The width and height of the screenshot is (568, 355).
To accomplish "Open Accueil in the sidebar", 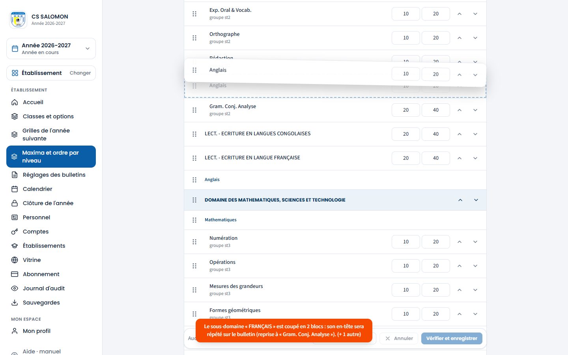I will tap(51, 102).
